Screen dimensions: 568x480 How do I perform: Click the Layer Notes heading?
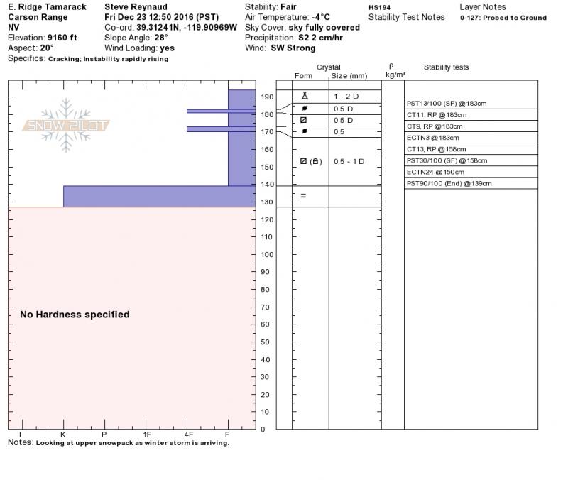coord(483,7)
